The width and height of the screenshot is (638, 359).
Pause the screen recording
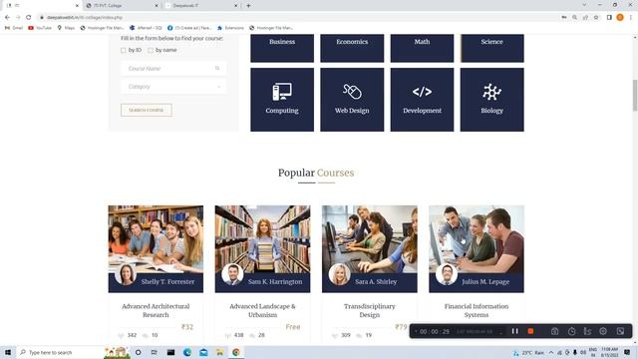[514, 331]
